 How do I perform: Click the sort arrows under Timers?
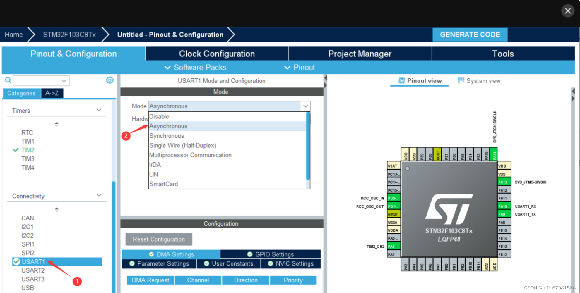coord(57,124)
